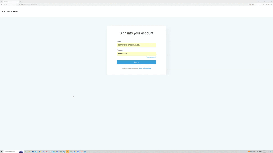
Task: Open the Windows Start menu
Action: (2, 152)
